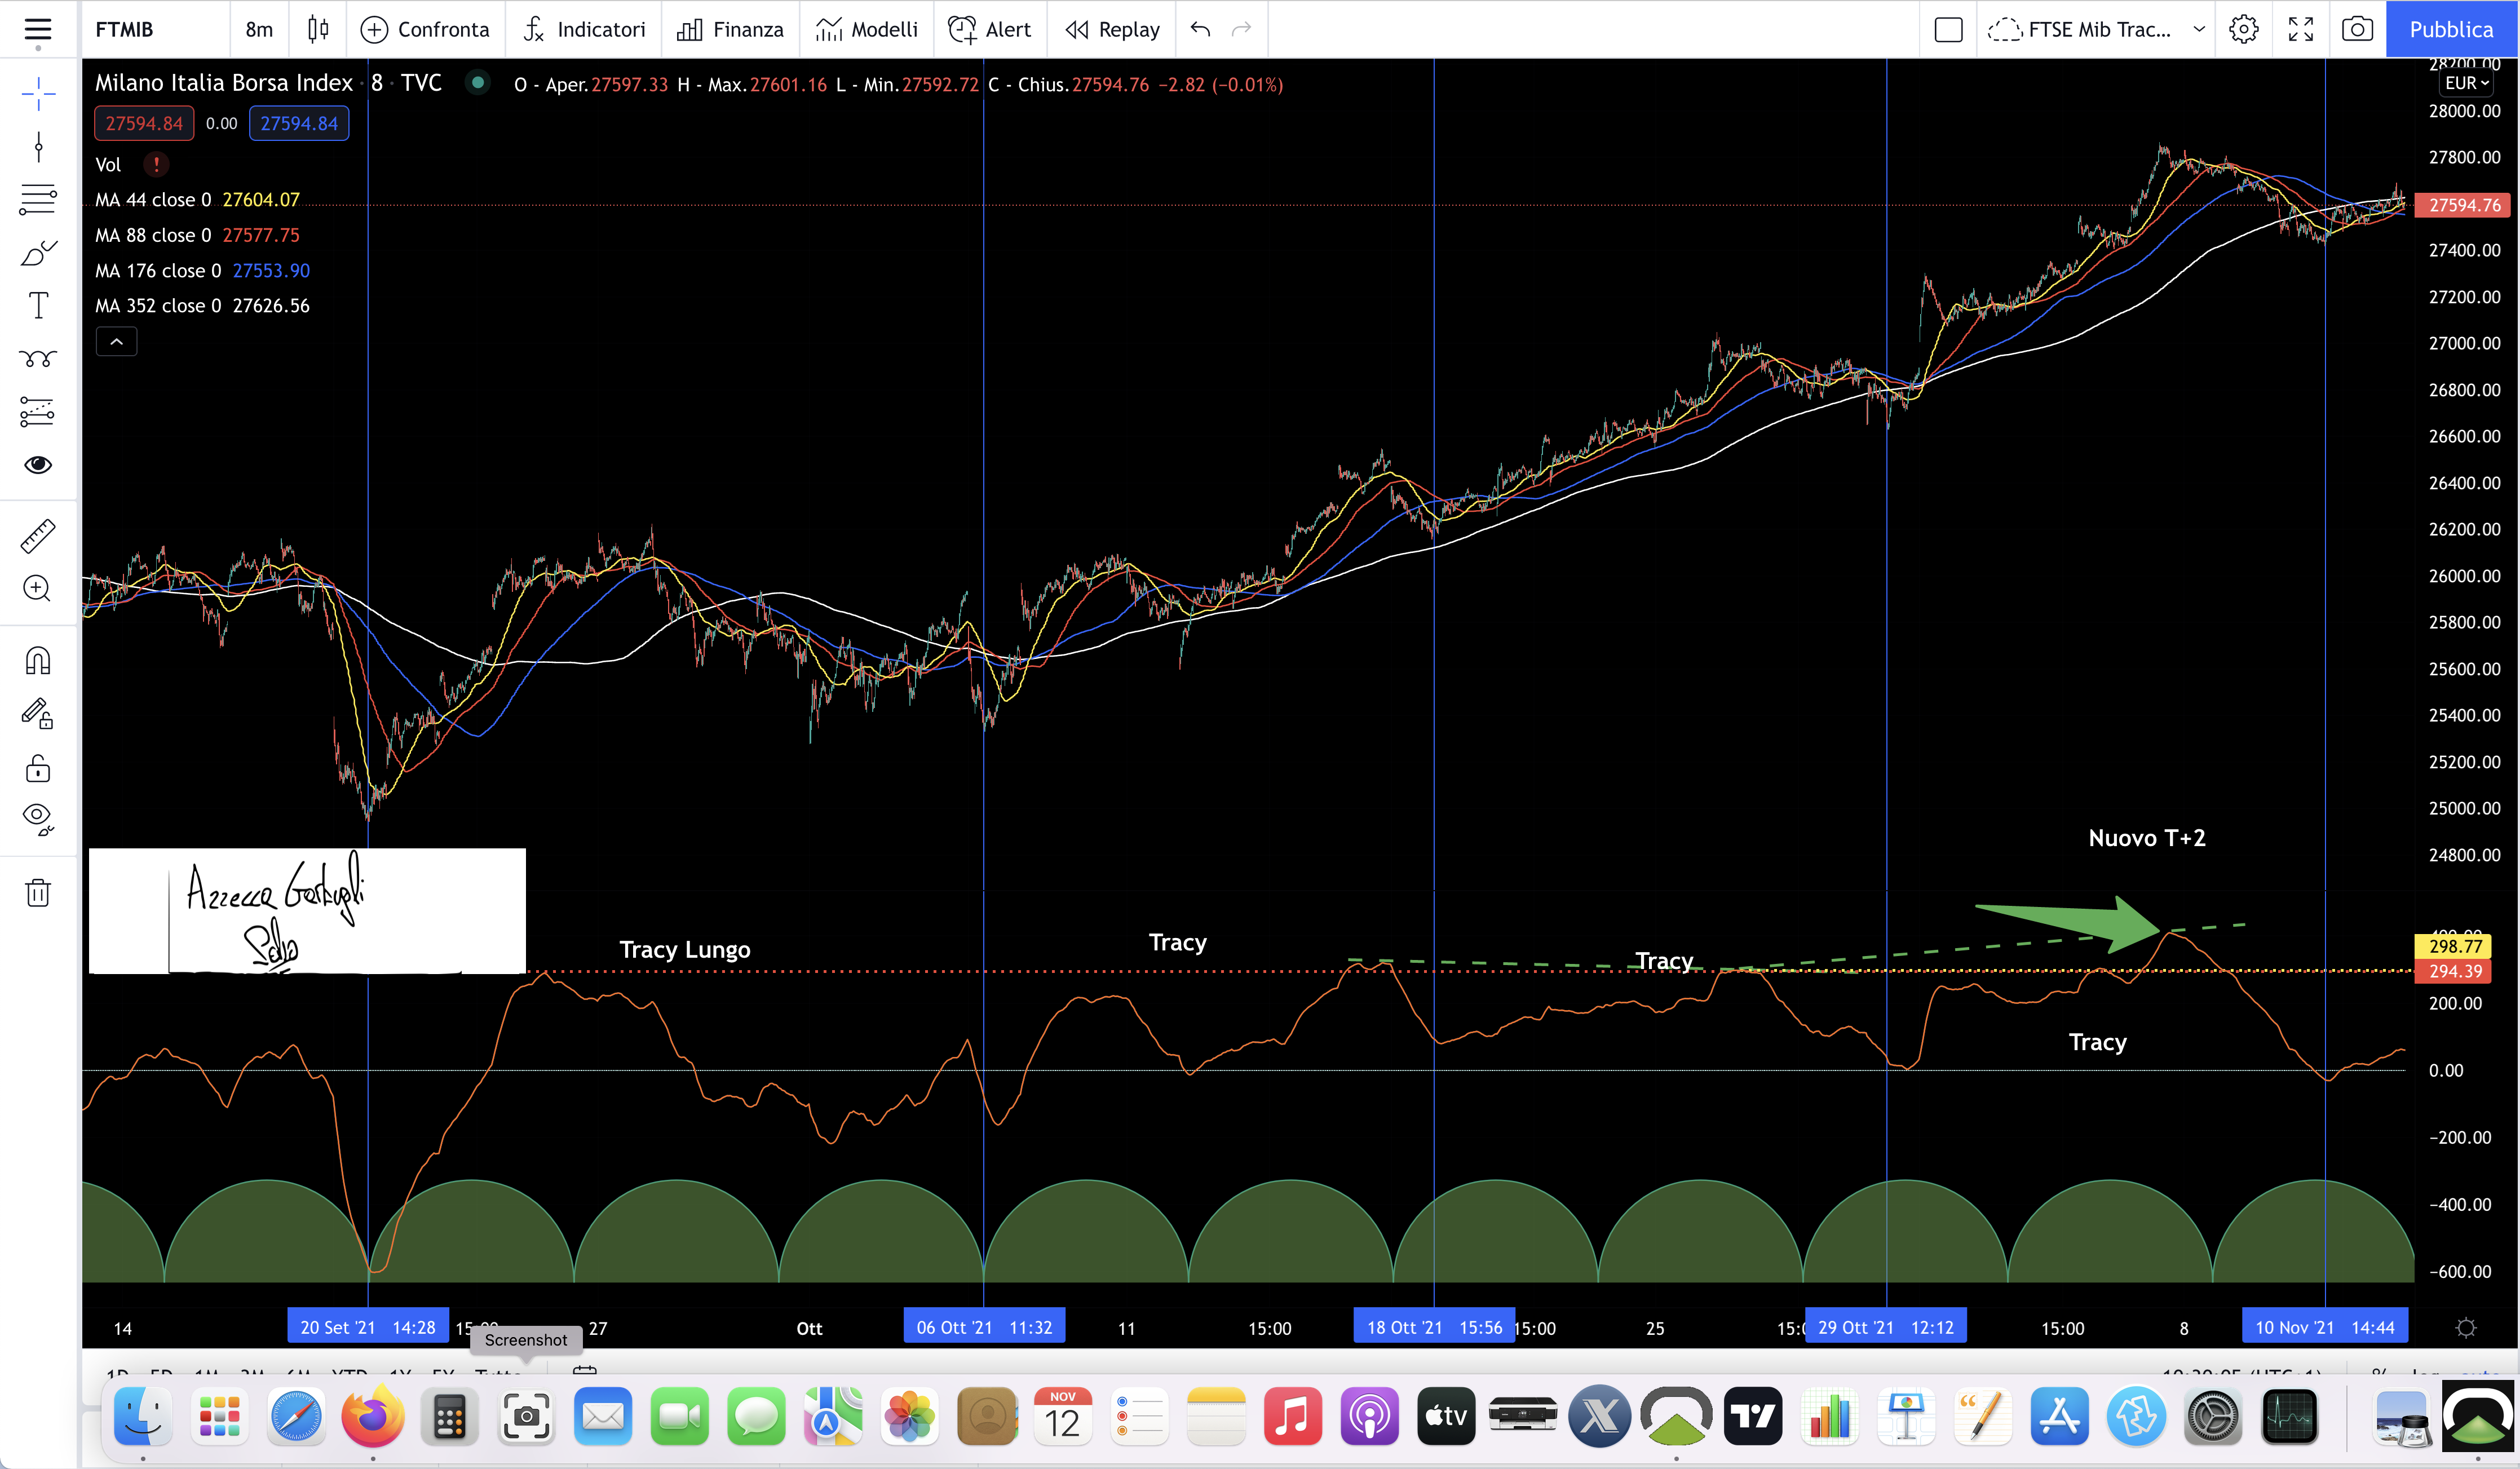Expand the saved layouts dropdown arrow
2520x1469 pixels.
(2199, 30)
